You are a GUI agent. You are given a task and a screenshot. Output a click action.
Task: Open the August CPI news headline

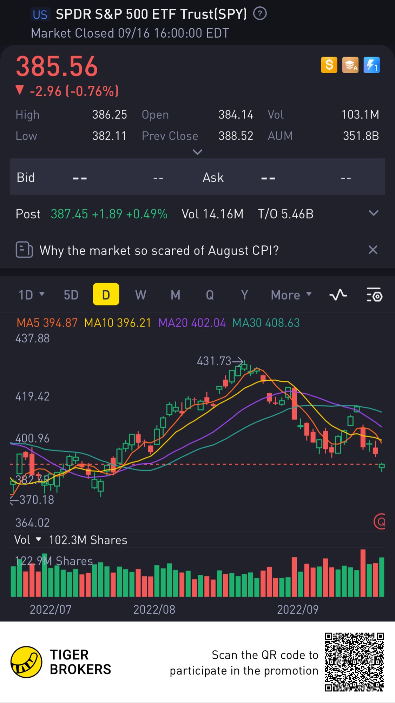point(159,250)
